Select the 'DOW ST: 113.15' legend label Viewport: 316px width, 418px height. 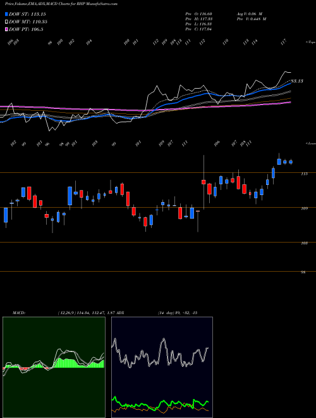(x=27, y=14)
